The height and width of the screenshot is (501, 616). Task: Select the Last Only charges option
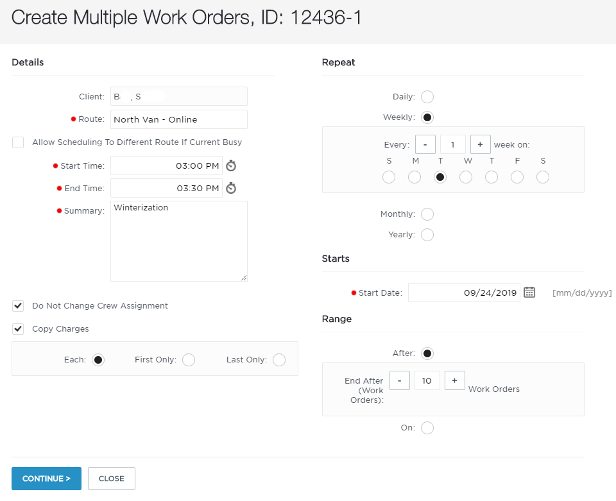279,360
